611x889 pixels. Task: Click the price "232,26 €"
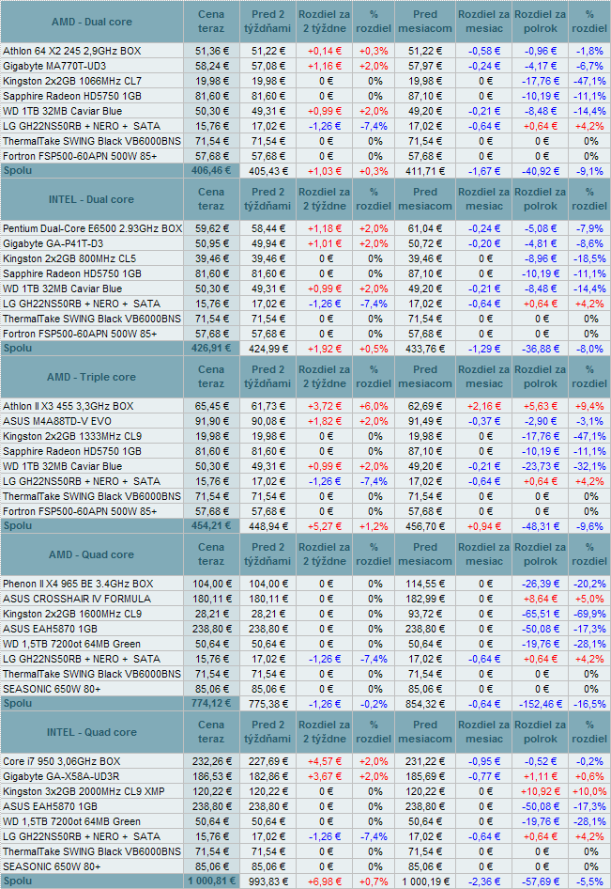tap(210, 761)
